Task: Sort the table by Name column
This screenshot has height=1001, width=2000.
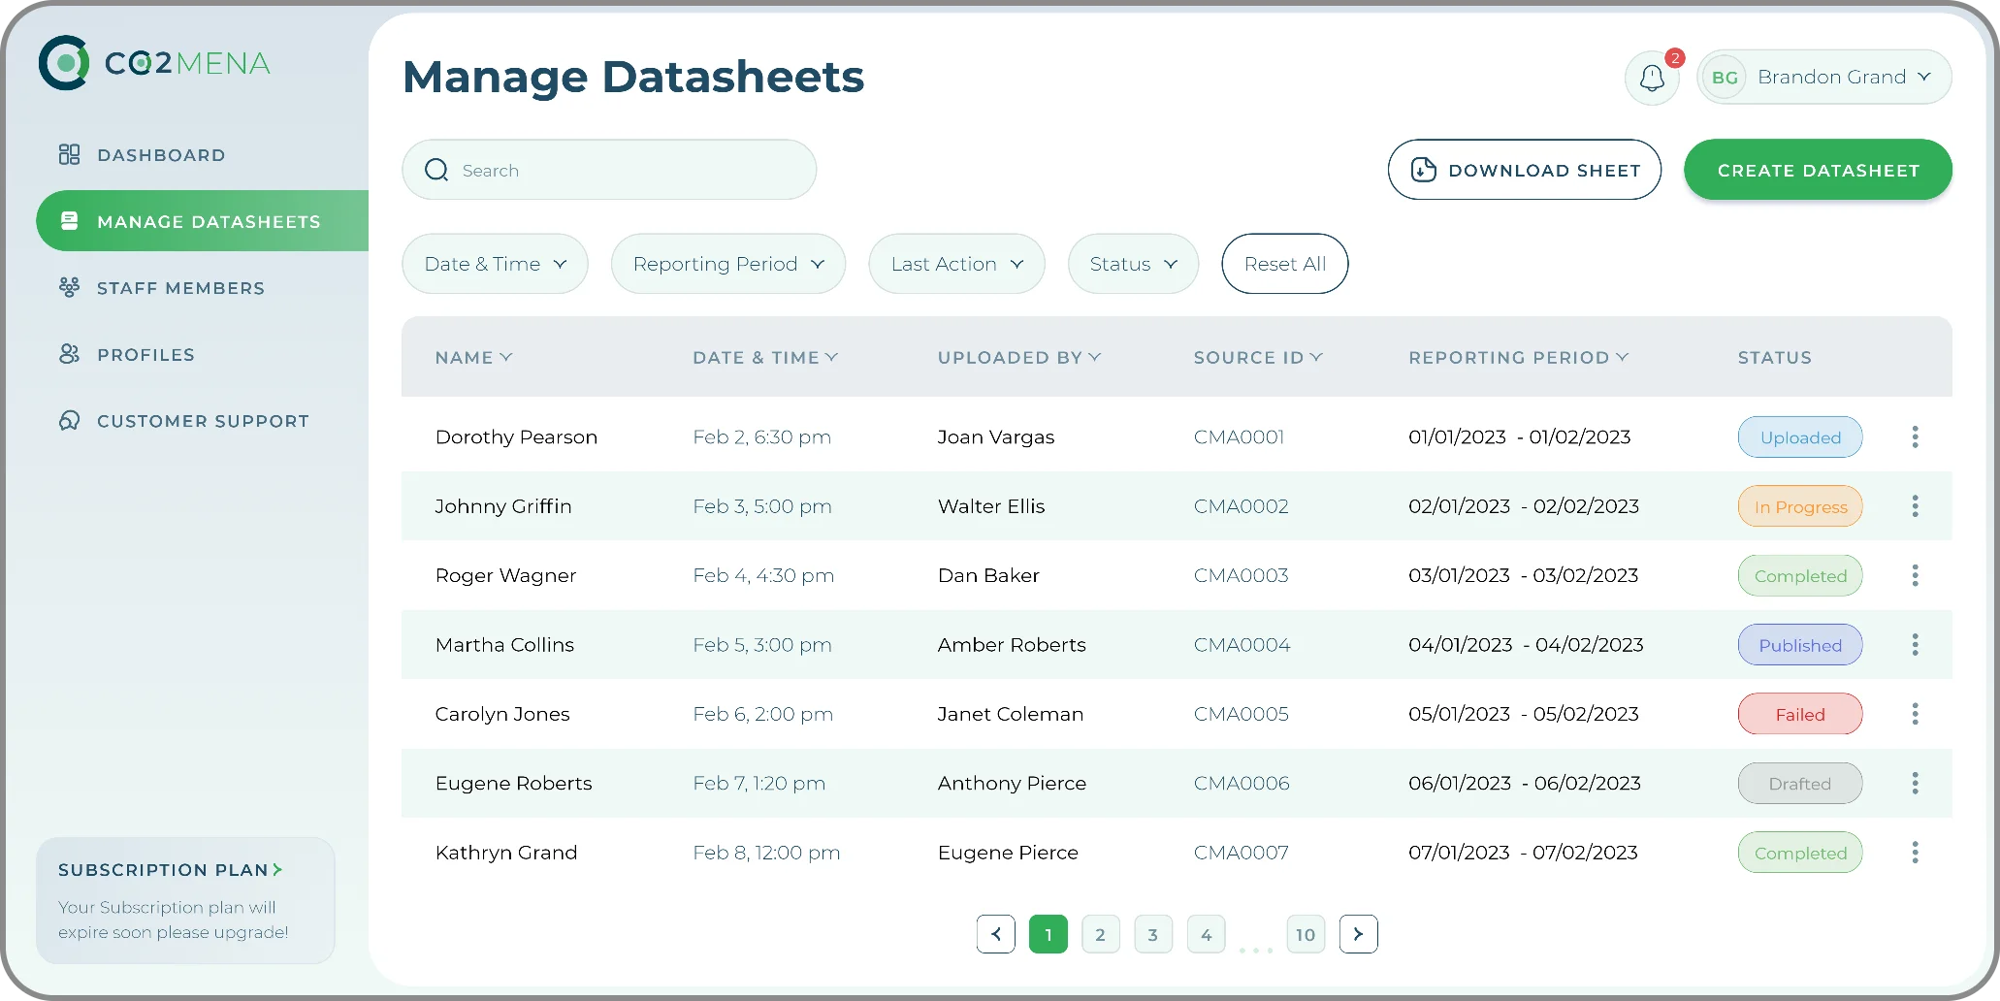Action: click(472, 357)
